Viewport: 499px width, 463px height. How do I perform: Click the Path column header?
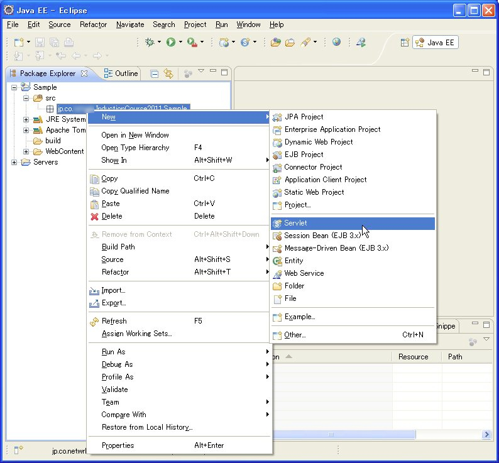tap(467, 357)
